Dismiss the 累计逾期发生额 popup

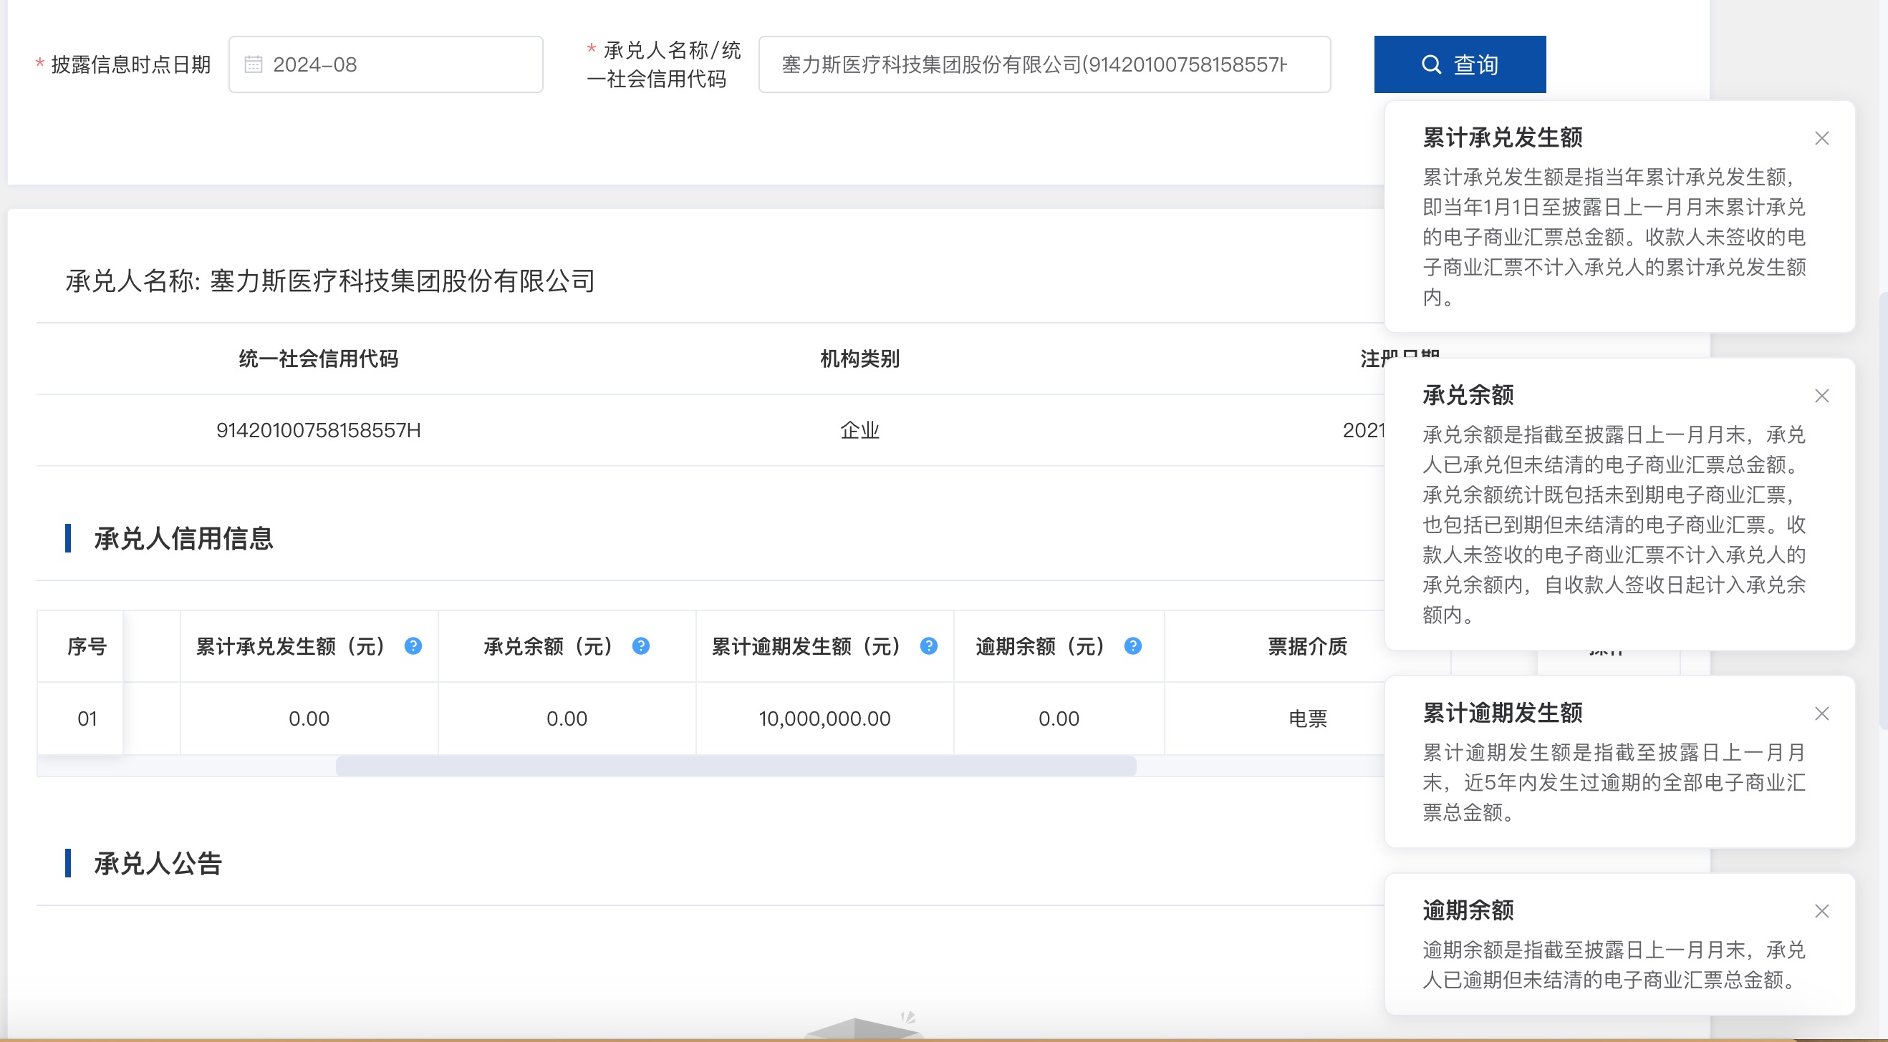(1821, 714)
